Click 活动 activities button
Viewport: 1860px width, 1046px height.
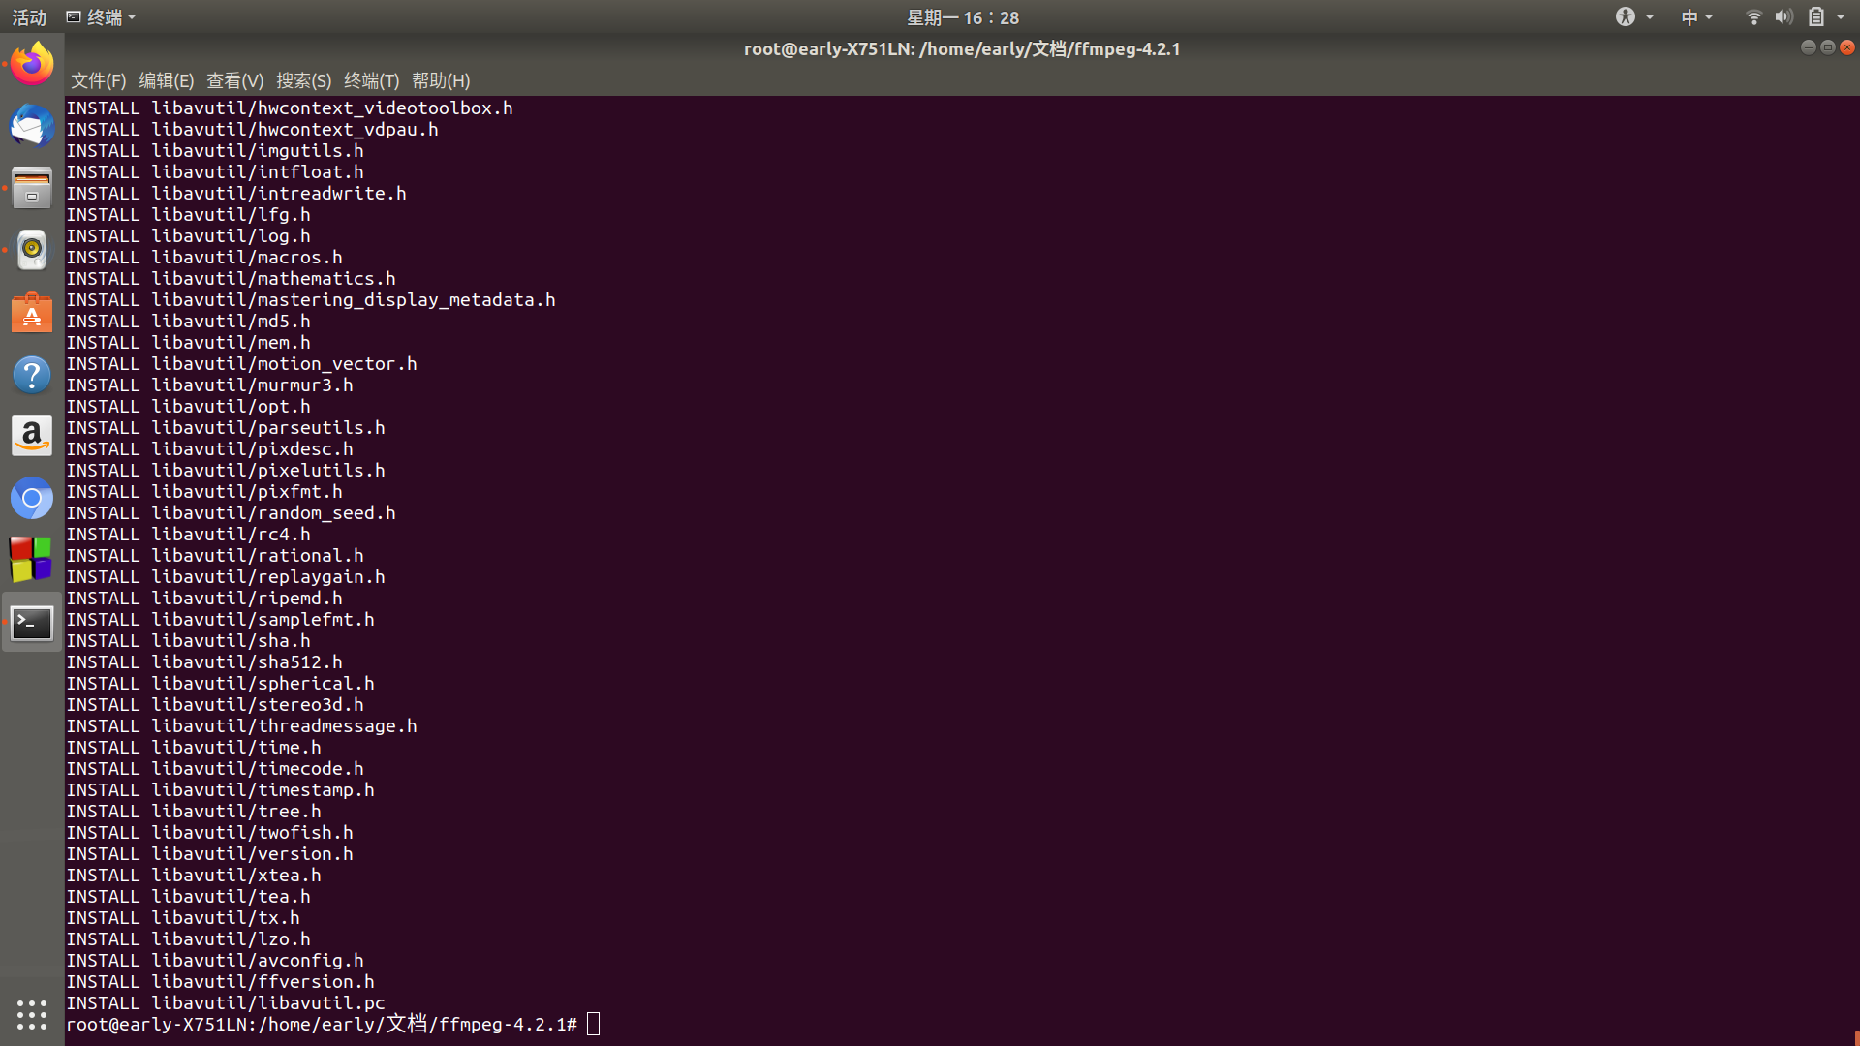point(29,17)
